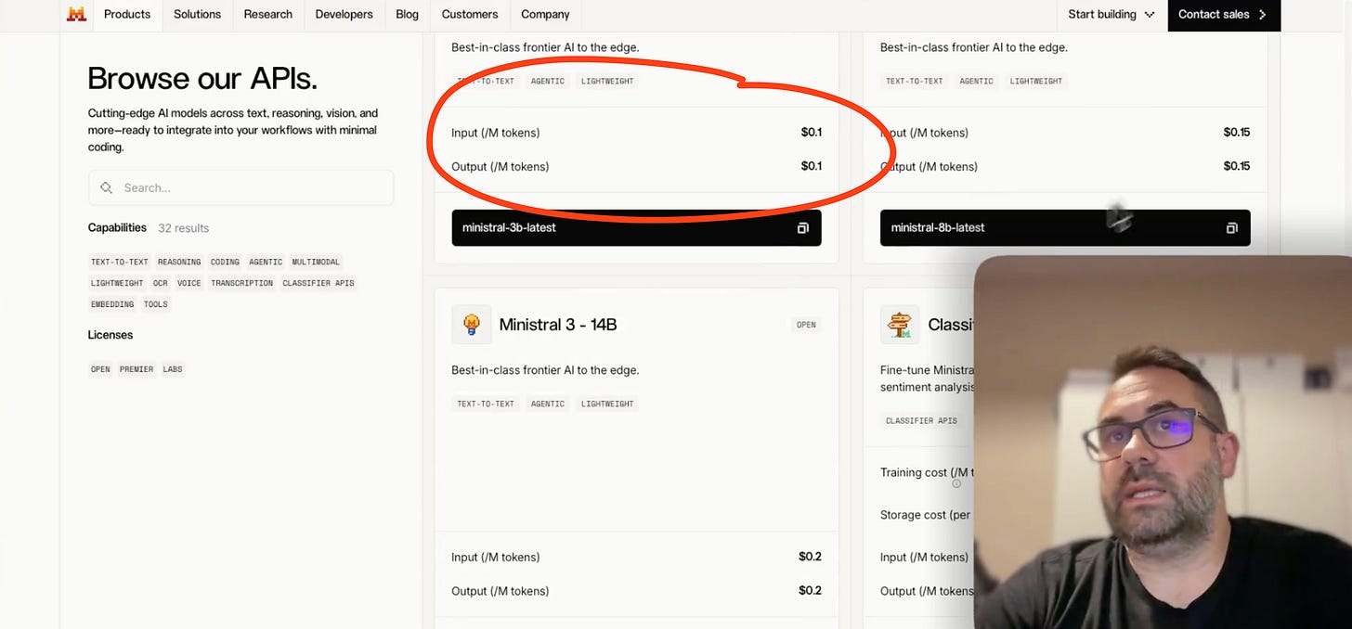
Task: Filter by TEXT-TO-TEXT capability in sidebar
Action: (120, 262)
